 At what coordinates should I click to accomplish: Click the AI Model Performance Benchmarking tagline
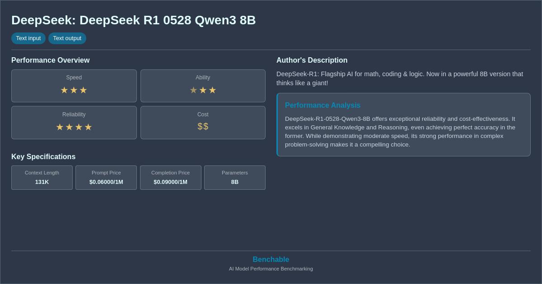(x=271, y=269)
